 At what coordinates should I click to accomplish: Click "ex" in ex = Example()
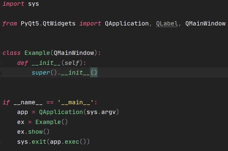[x=21, y=122]
